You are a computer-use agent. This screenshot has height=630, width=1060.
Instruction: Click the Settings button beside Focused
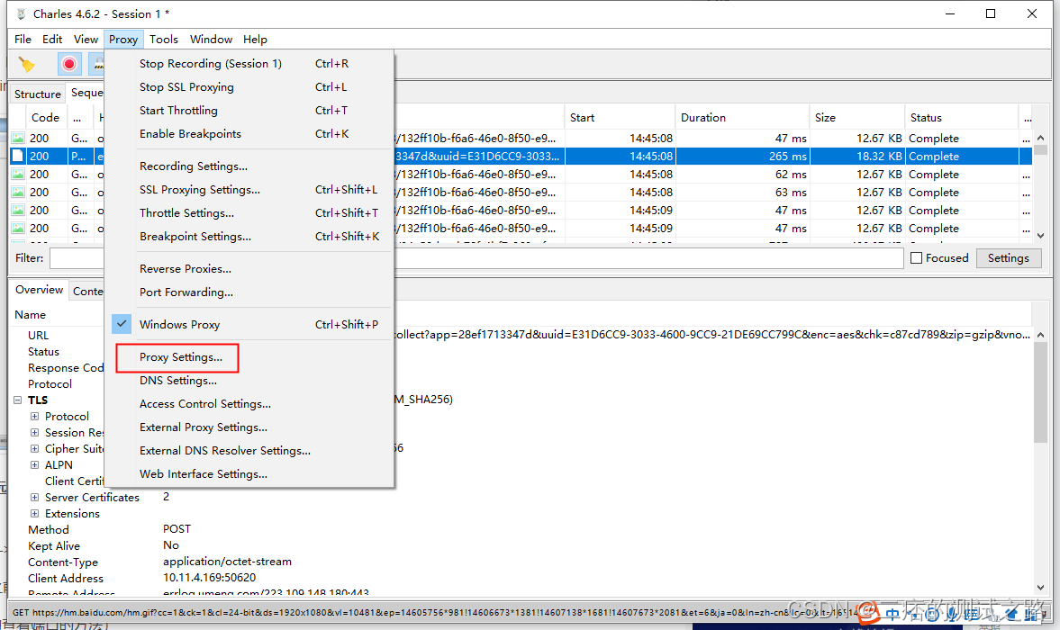point(1008,258)
